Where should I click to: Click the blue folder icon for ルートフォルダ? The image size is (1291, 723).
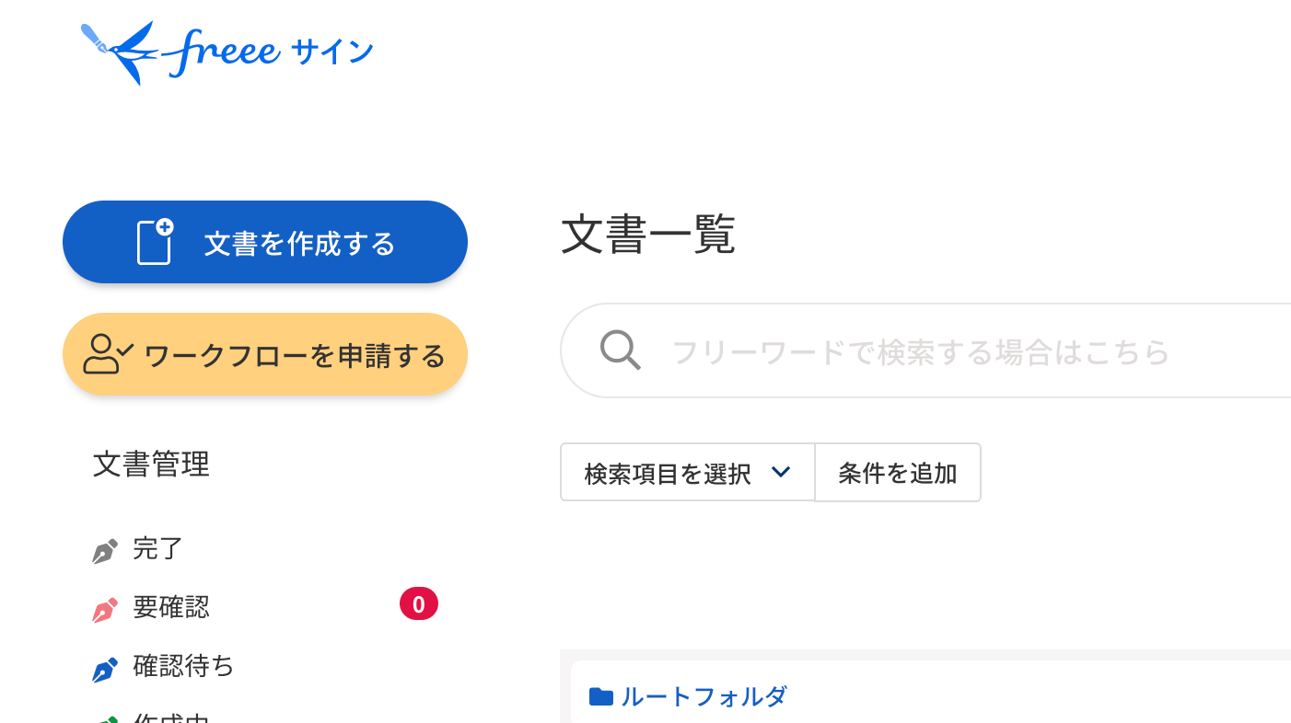tap(601, 696)
